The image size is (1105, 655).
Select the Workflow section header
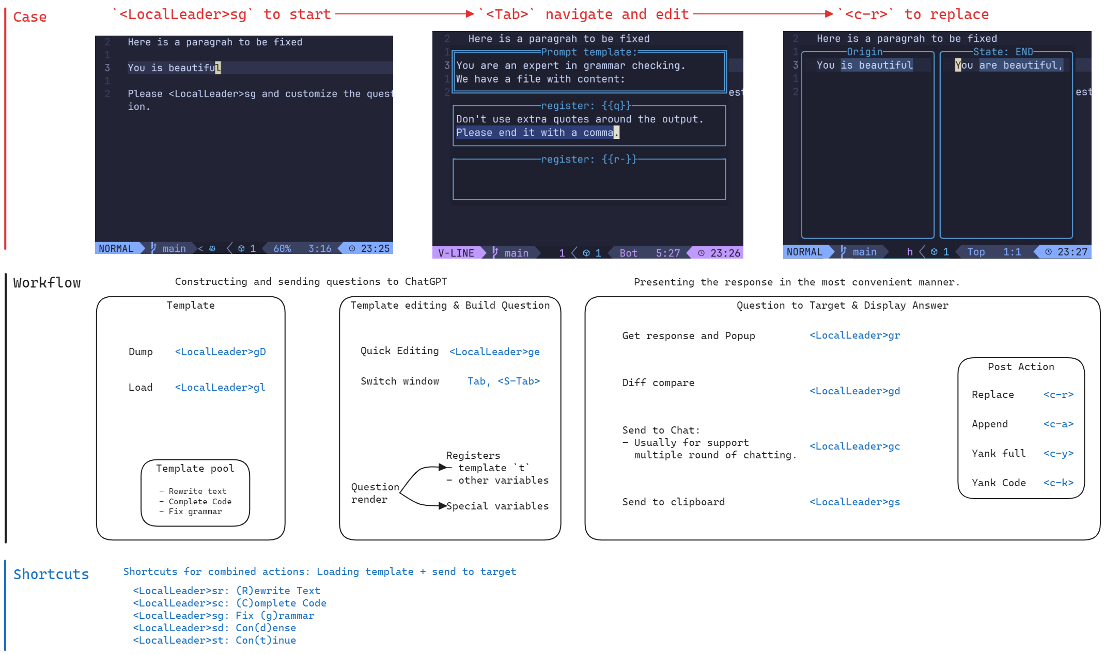coord(43,282)
